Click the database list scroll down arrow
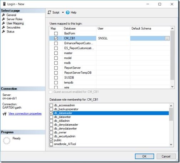 [172, 87]
